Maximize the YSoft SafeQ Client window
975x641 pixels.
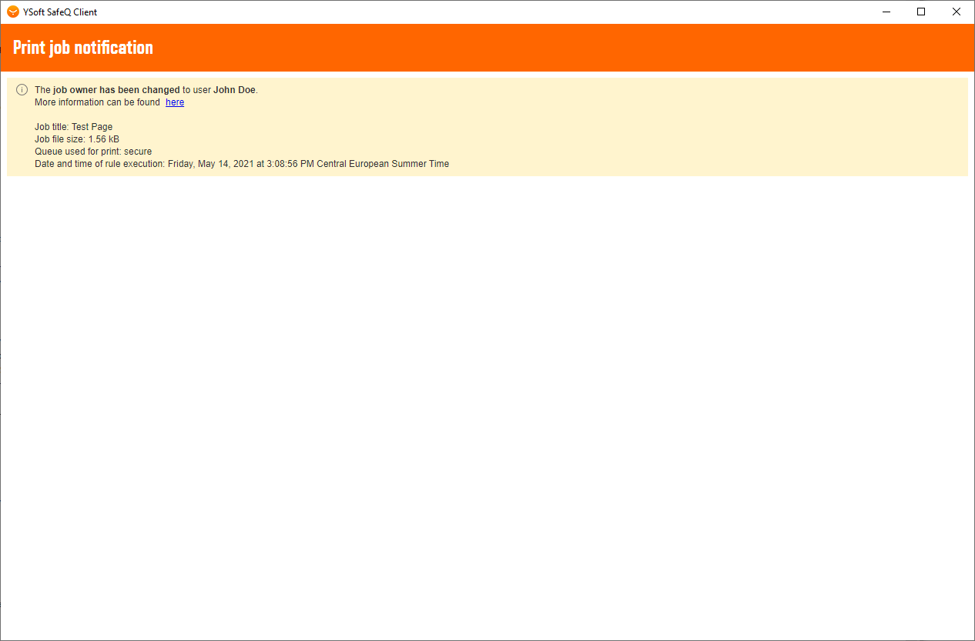tap(921, 12)
